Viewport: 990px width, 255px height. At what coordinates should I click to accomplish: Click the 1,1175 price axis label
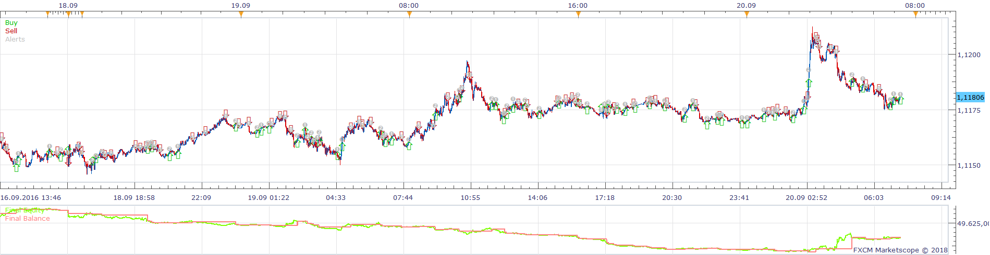pyautogui.click(x=969, y=110)
